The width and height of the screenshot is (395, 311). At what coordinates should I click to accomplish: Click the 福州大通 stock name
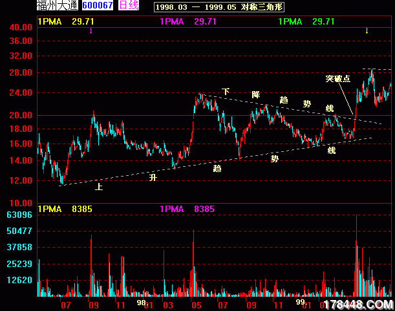tap(58, 6)
